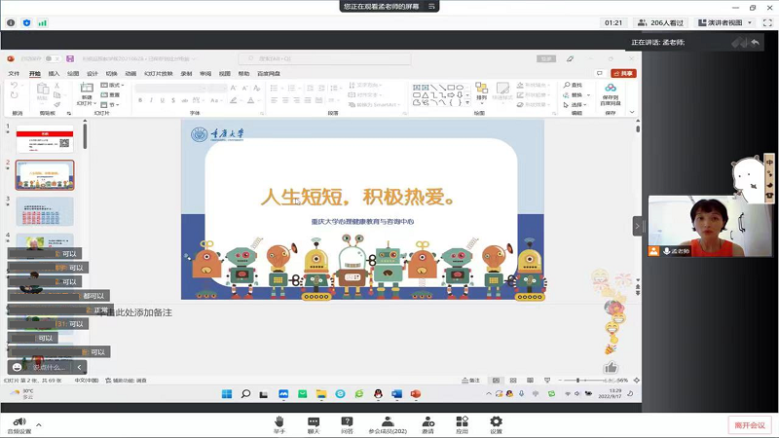
Task: Click the PowerPoint save icon in title bar
Action: click(70, 58)
